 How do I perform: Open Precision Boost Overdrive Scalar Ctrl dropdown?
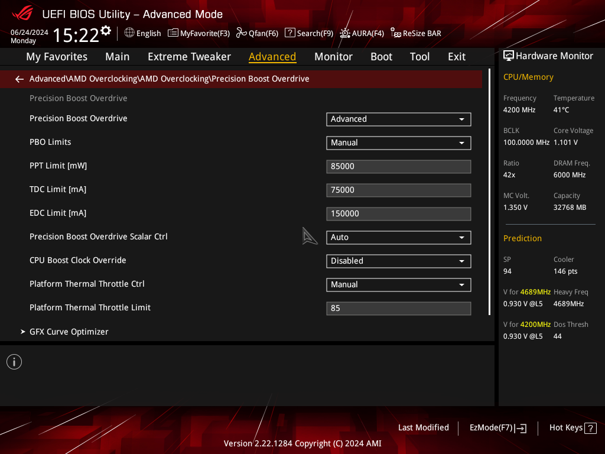pyautogui.click(x=399, y=238)
